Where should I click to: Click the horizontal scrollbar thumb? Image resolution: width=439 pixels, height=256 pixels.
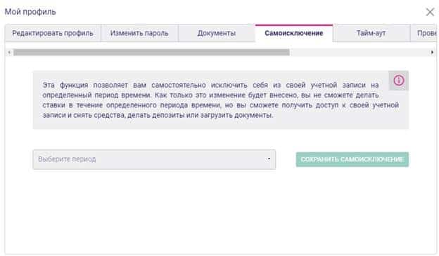click(x=151, y=52)
